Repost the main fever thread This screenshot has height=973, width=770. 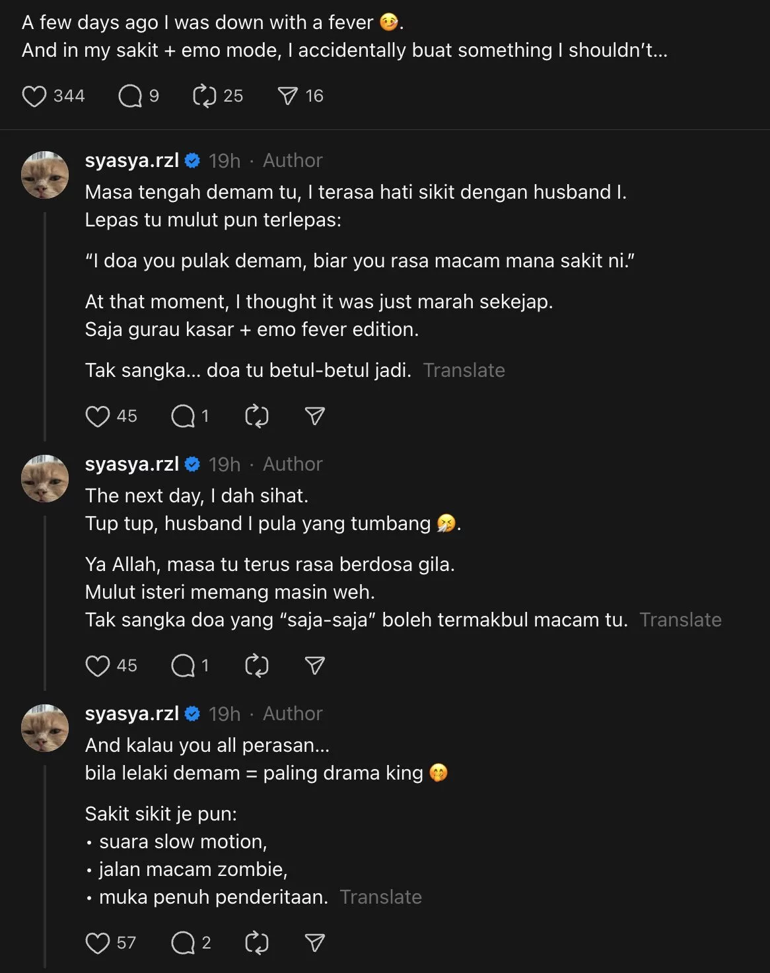205,96
